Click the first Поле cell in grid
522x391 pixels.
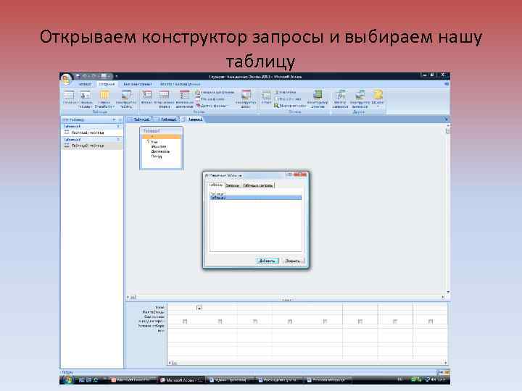pyautogui.click(x=185, y=308)
